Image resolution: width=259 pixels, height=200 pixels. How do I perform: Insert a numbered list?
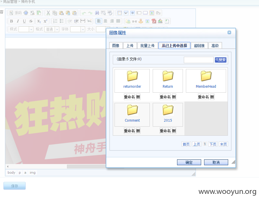[55, 21]
